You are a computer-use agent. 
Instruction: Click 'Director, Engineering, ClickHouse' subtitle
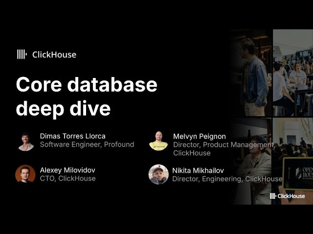[x=227, y=179]
